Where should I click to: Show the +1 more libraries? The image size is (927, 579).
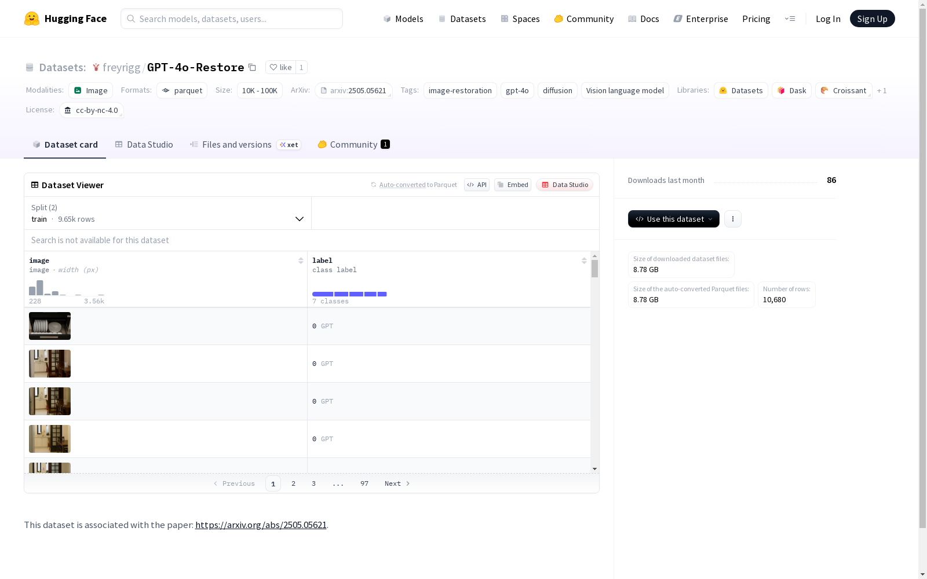pyautogui.click(x=882, y=90)
